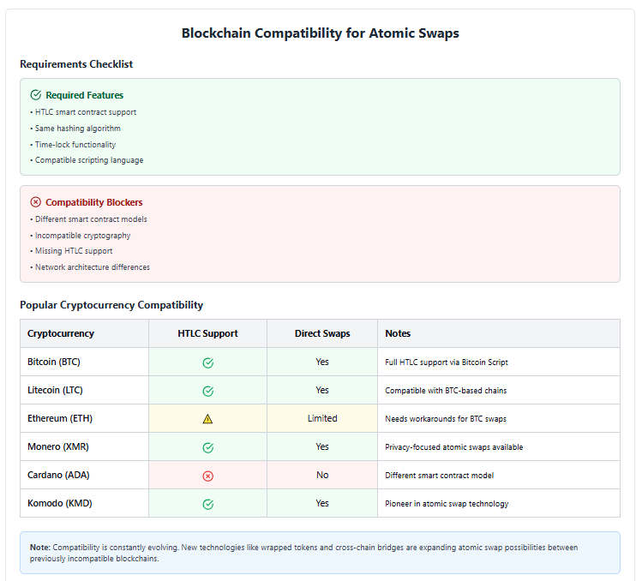
Task: Click Compatibility Blockers heading text
Action: pyautogui.click(x=94, y=202)
